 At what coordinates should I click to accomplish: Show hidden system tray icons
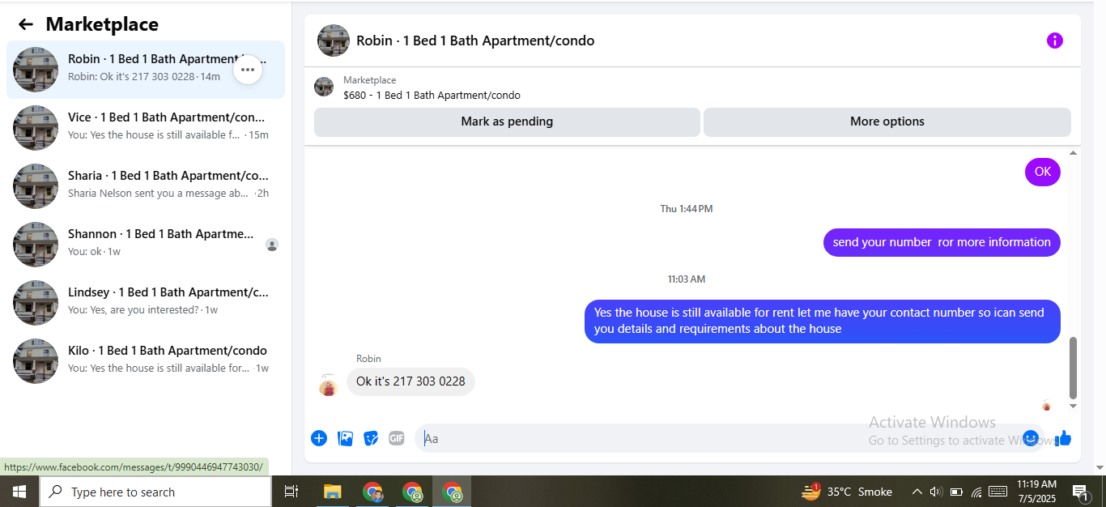pos(917,492)
